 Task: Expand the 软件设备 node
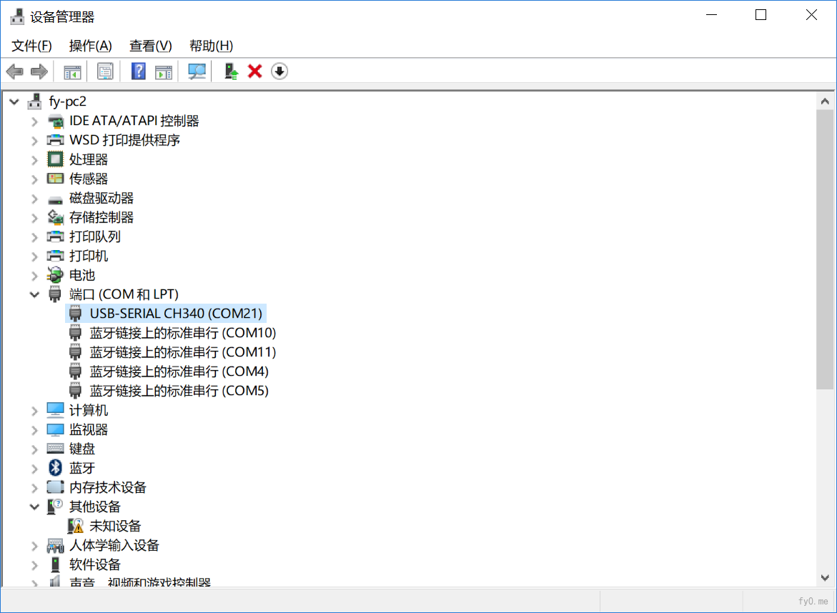[35, 565]
